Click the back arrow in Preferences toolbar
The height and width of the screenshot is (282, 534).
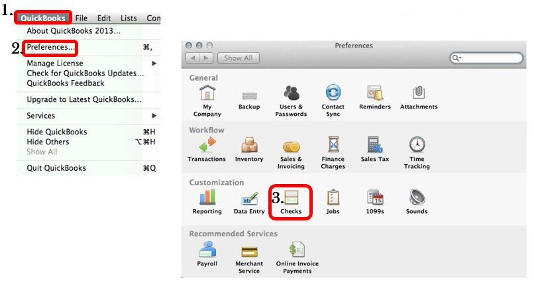(x=193, y=58)
